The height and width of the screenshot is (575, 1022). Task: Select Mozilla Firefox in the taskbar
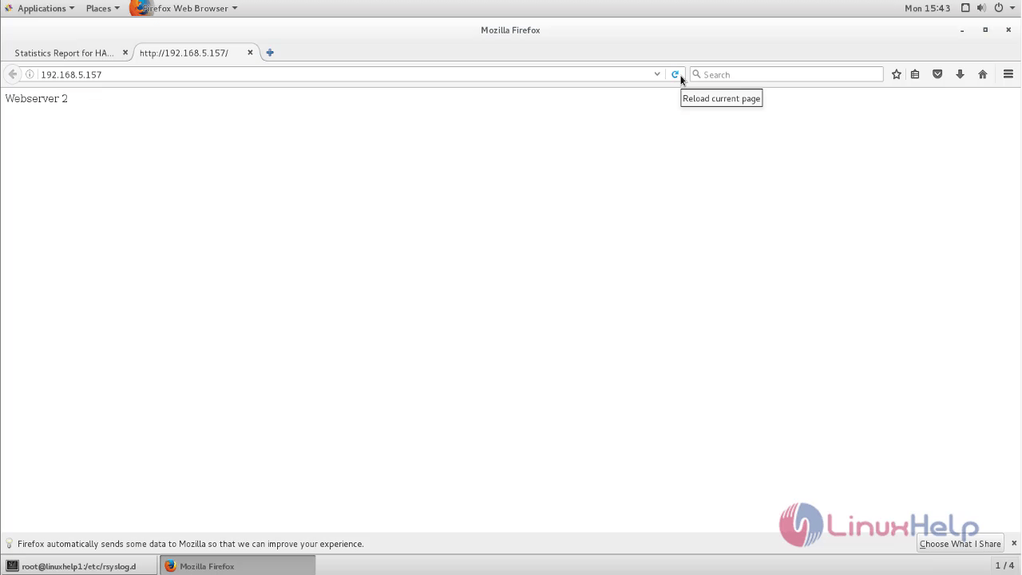[237, 565]
